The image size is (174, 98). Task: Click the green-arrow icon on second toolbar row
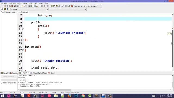(5, 9)
